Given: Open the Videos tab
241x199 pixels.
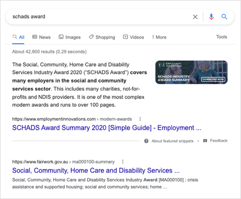Looking at the screenshot, I should point(134,37).
